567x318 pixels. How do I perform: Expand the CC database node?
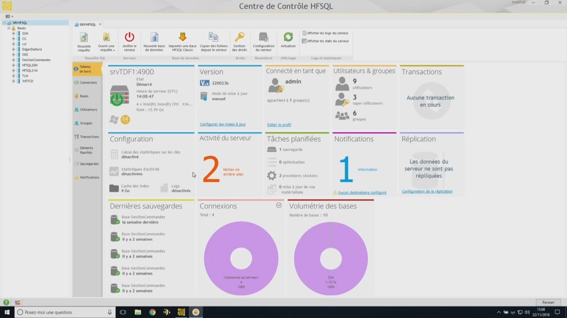(13, 38)
